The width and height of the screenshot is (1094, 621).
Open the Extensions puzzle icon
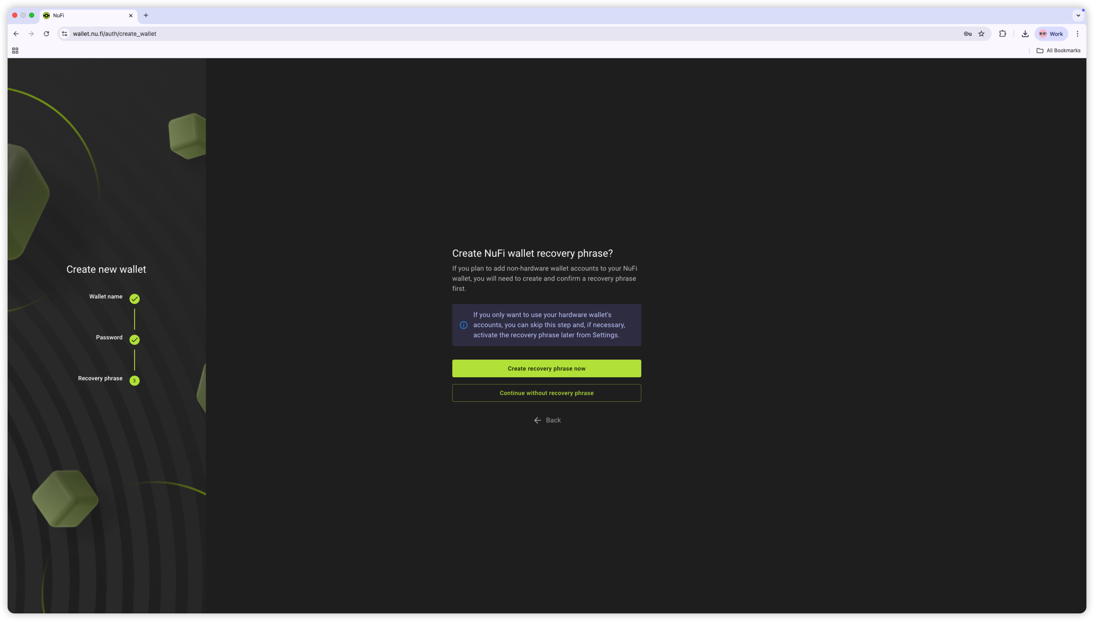pos(1002,34)
